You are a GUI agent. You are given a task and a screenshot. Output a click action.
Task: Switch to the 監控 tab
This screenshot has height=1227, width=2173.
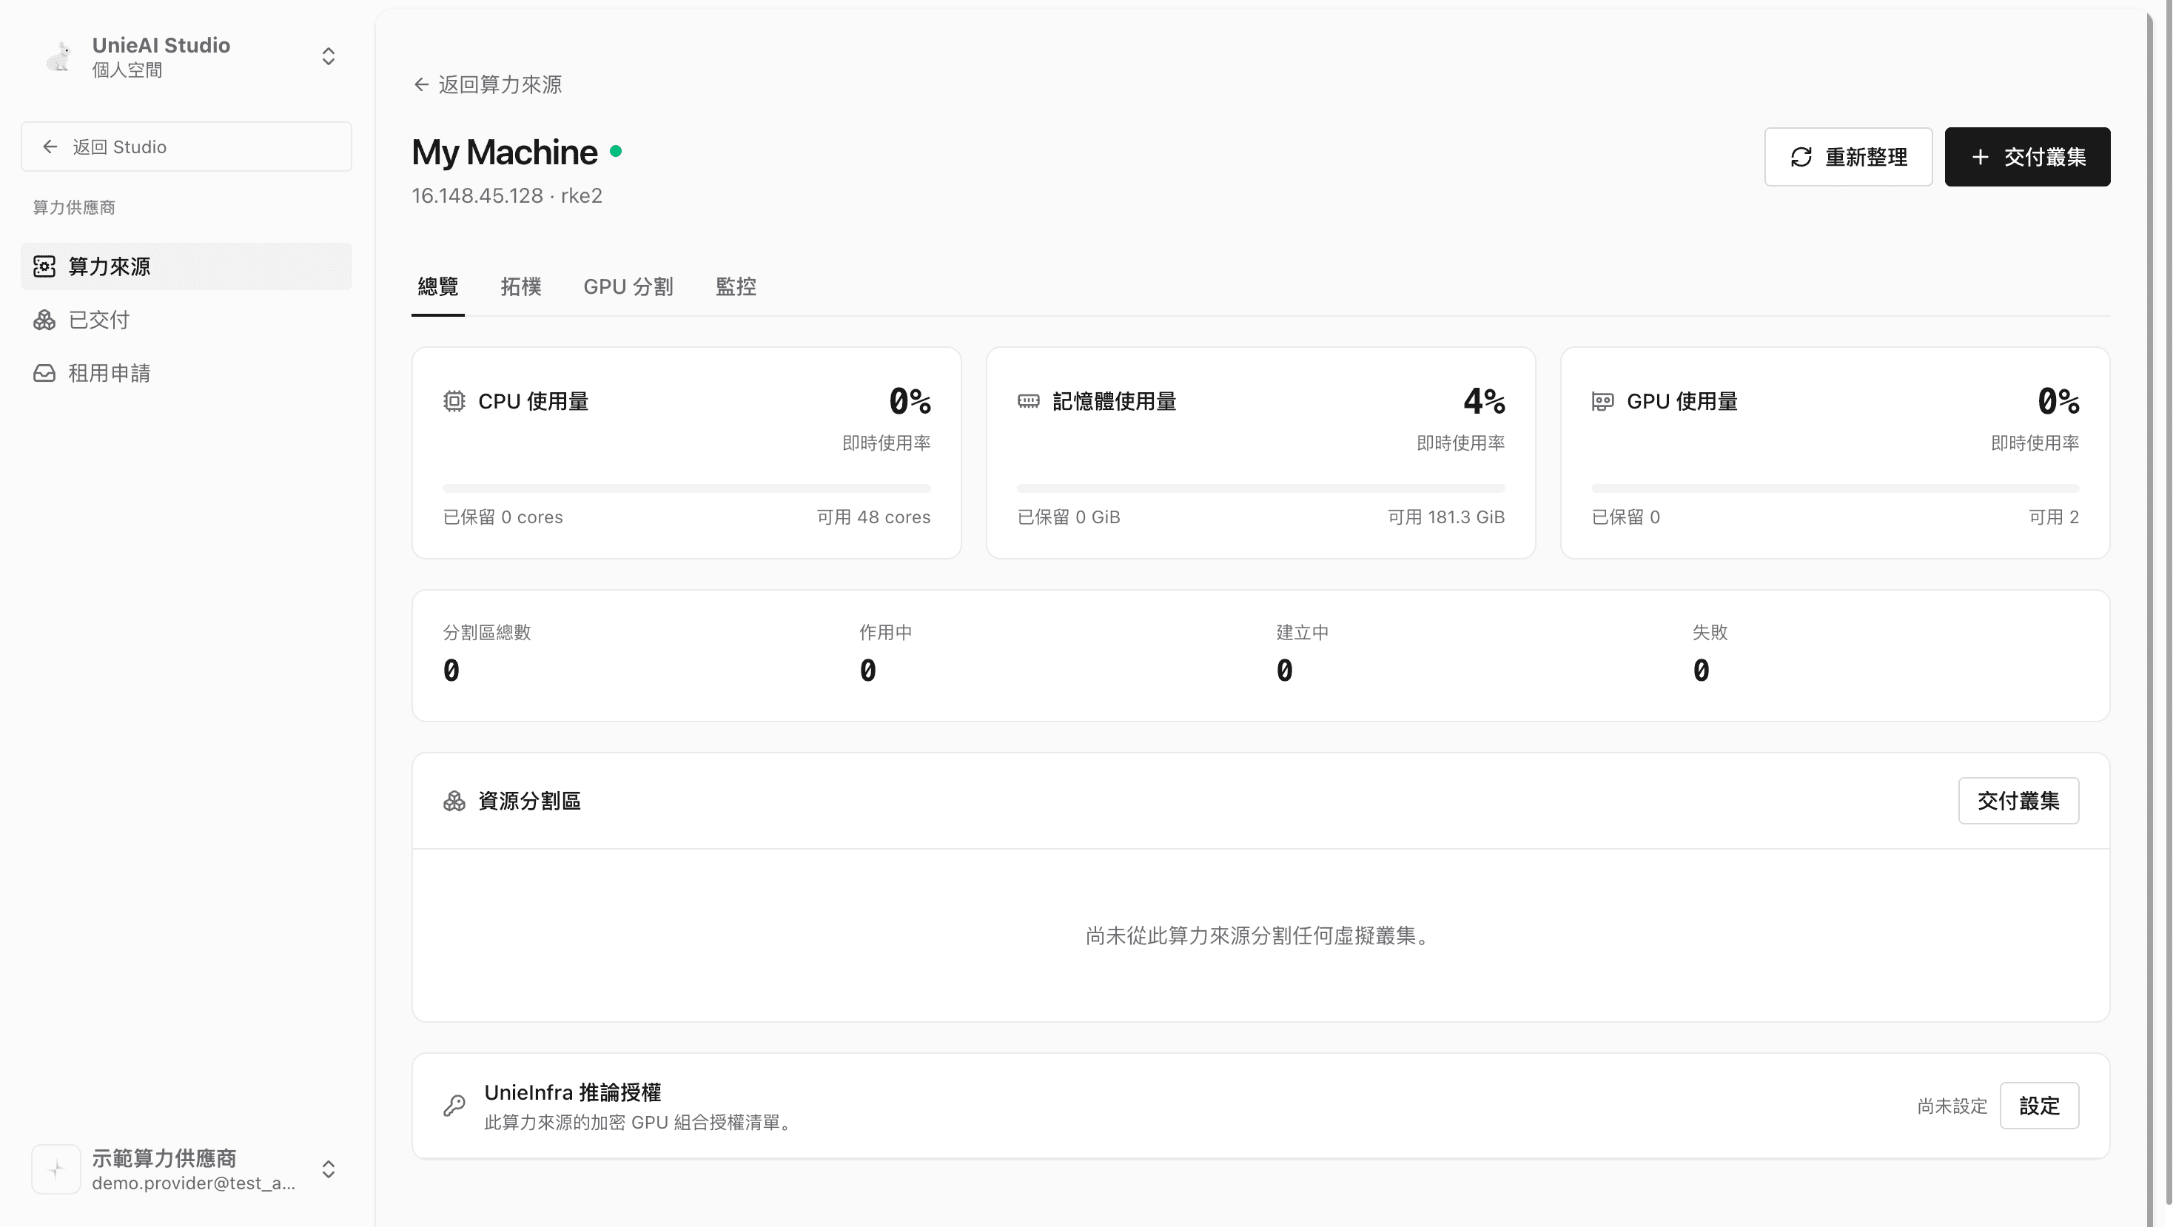point(736,286)
